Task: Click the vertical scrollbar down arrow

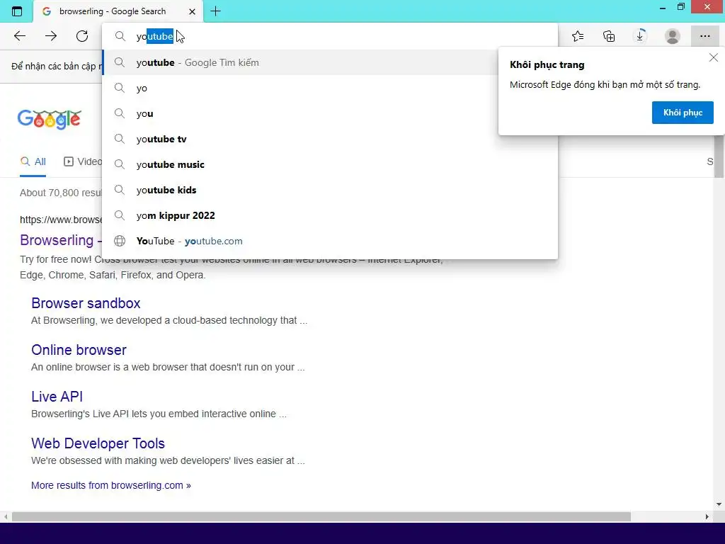Action: click(719, 504)
